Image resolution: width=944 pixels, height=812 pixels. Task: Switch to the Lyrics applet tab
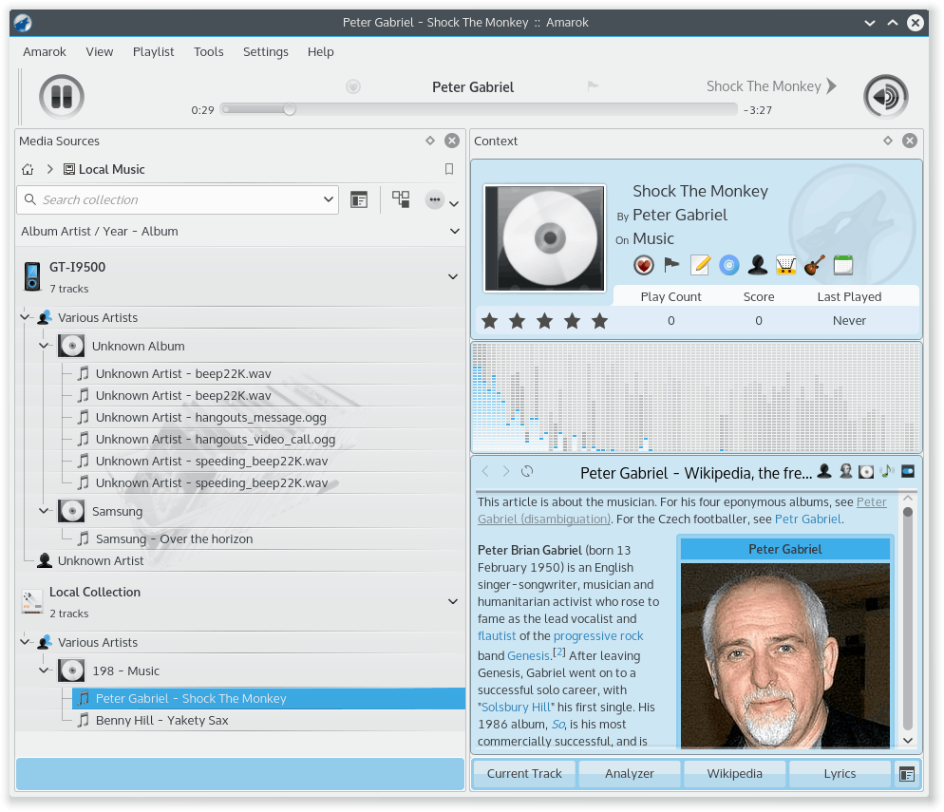[840, 773]
